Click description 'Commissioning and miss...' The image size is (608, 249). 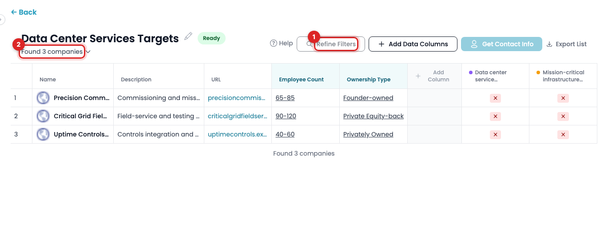158,98
